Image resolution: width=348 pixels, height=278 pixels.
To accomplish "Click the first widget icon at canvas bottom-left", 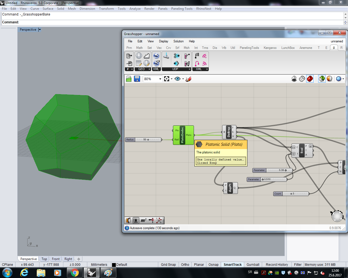I will [128, 220].
